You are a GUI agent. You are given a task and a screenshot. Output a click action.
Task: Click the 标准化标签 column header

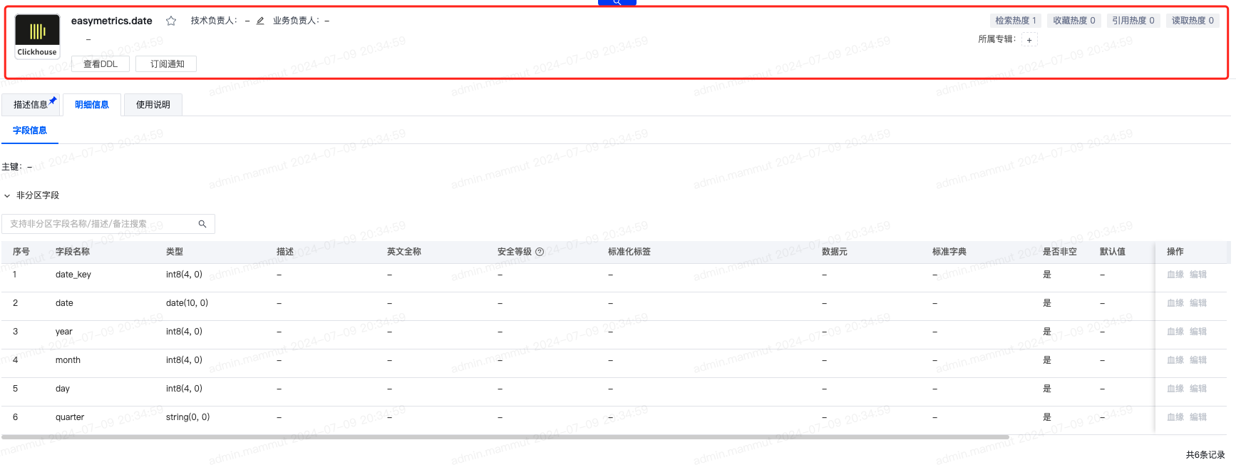click(x=629, y=252)
